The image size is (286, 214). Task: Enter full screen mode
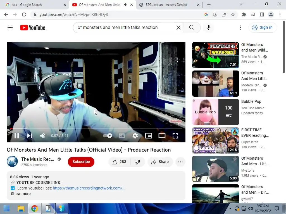pos(175,136)
